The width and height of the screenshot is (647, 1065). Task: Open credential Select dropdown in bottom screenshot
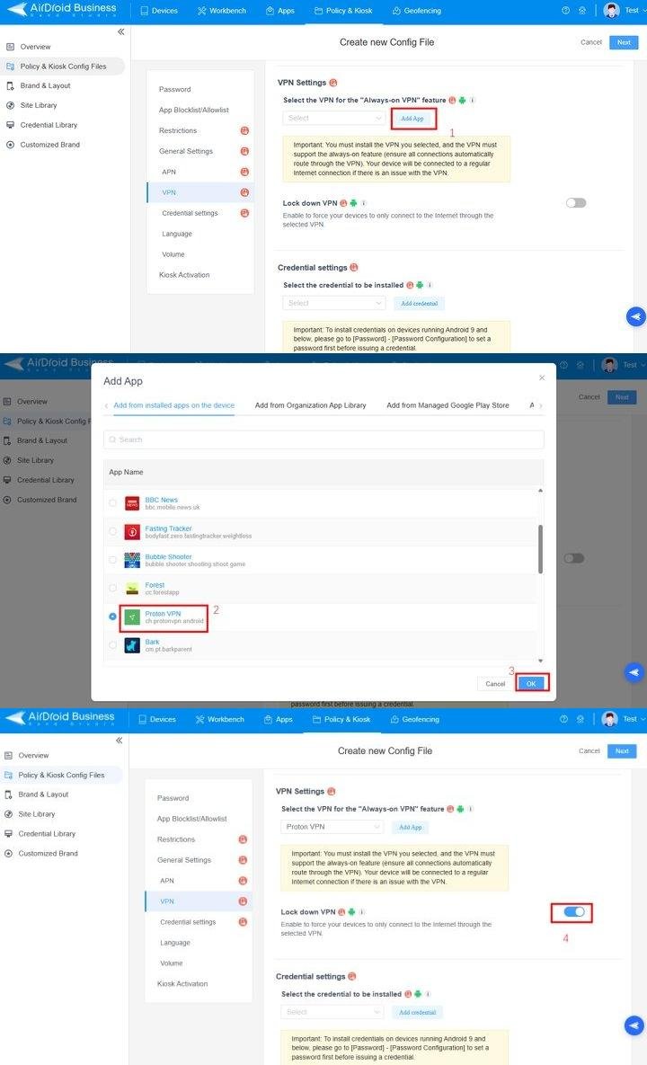click(x=332, y=1013)
